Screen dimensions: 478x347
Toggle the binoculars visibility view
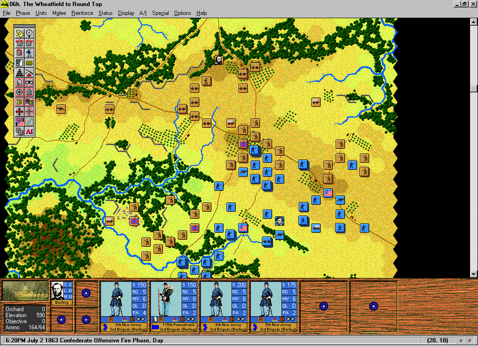tap(29, 83)
